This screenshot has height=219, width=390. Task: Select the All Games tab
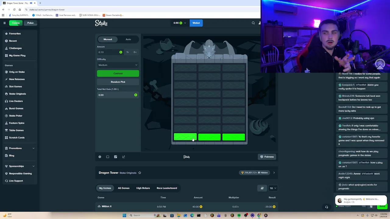tap(124, 188)
